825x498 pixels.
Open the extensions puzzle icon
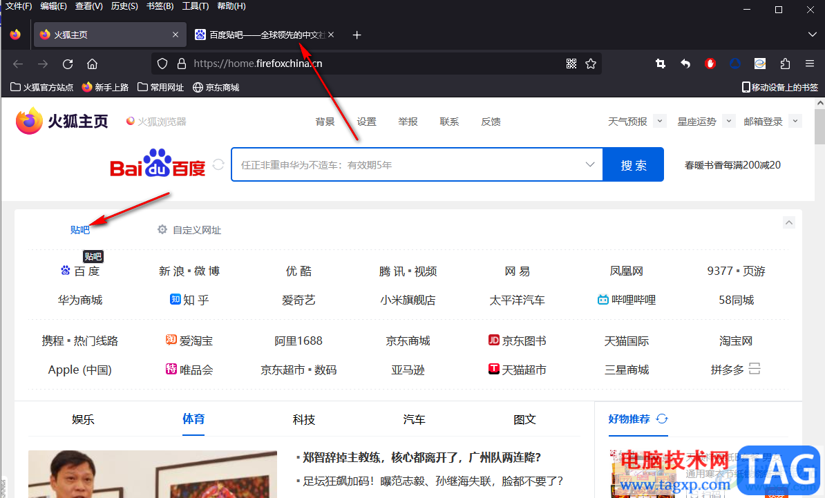(x=785, y=64)
